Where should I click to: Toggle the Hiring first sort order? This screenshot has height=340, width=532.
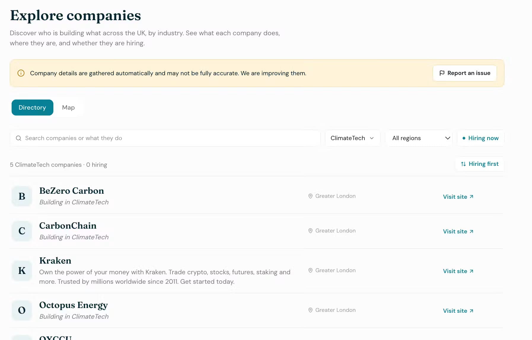(x=480, y=164)
